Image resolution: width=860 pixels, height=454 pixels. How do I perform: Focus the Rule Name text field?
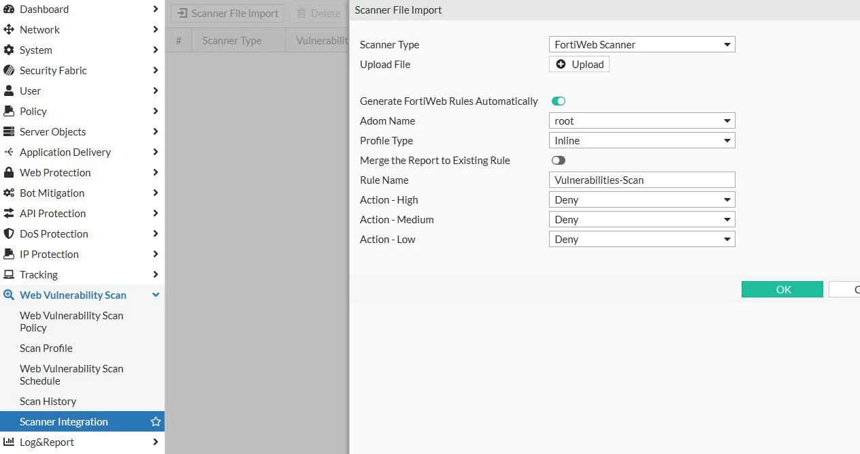coord(642,180)
